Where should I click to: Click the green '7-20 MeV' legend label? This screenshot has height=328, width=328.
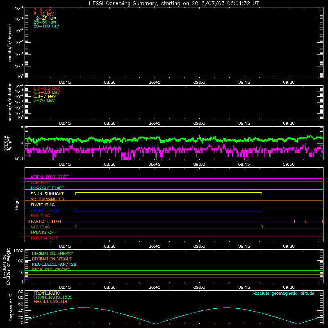[x=44, y=100]
